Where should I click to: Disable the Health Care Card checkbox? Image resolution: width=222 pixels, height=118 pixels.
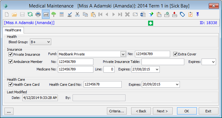point(11,85)
